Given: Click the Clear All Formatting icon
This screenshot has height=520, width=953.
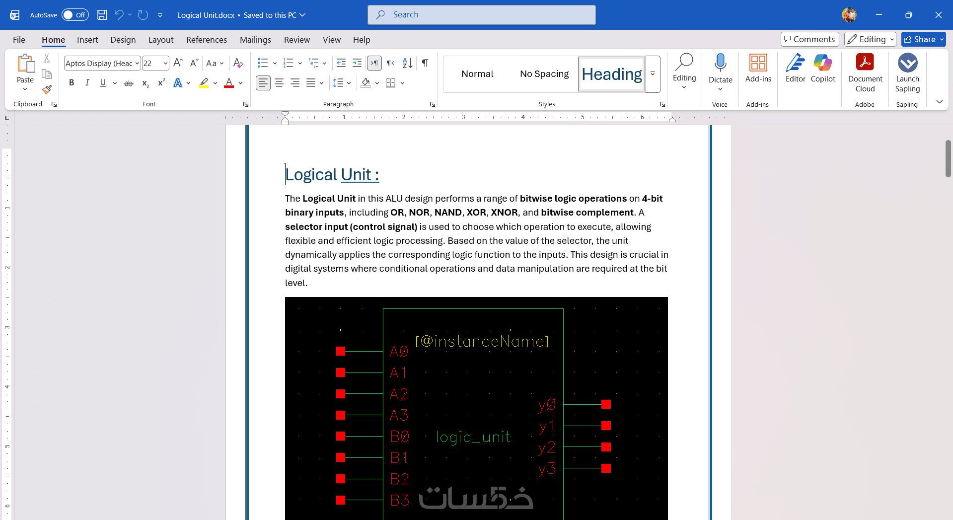Looking at the screenshot, I should (x=238, y=63).
